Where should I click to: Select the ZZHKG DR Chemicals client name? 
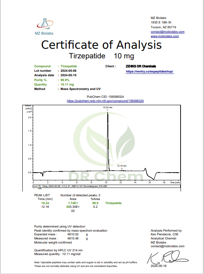pos(141,66)
